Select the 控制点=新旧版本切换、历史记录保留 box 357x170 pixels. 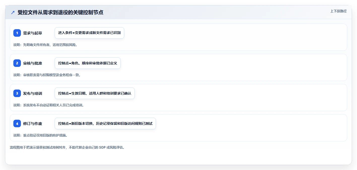click(105, 123)
